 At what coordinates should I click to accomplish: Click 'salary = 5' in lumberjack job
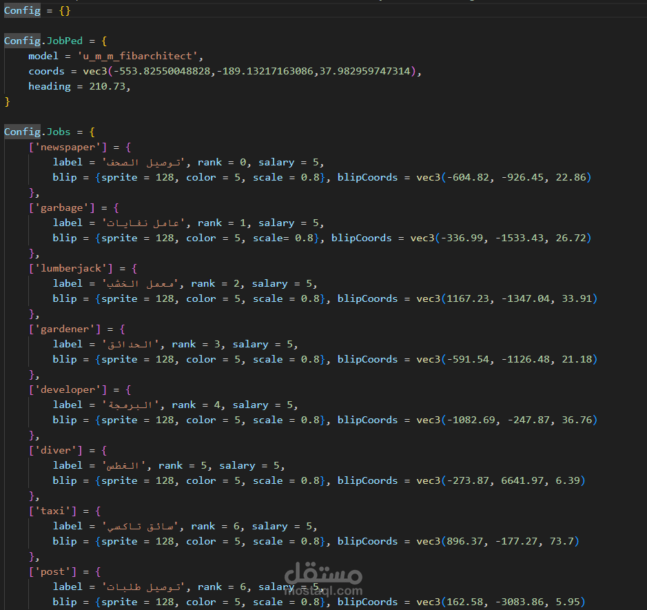[282, 284]
